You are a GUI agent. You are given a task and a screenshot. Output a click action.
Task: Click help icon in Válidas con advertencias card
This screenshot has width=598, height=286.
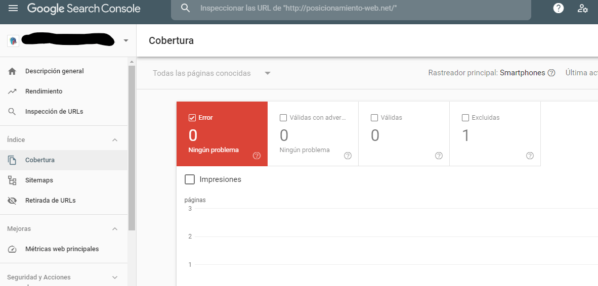[348, 155]
